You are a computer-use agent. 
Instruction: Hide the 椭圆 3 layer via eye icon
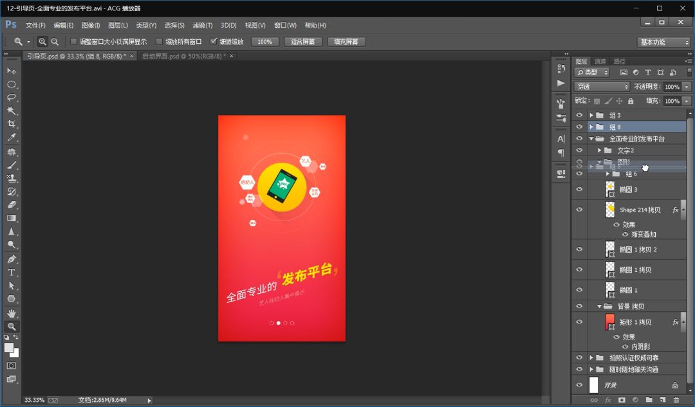click(x=579, y=190)
